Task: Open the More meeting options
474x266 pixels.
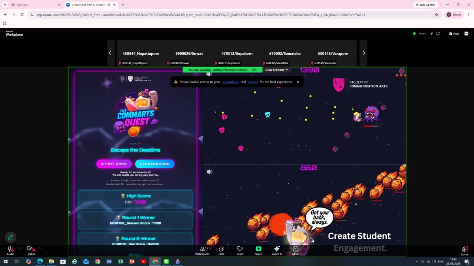Action: click(295, 251)
